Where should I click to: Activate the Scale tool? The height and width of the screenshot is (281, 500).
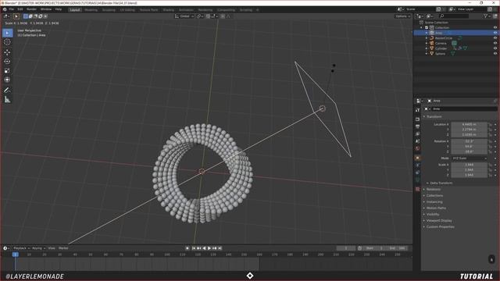7,71
